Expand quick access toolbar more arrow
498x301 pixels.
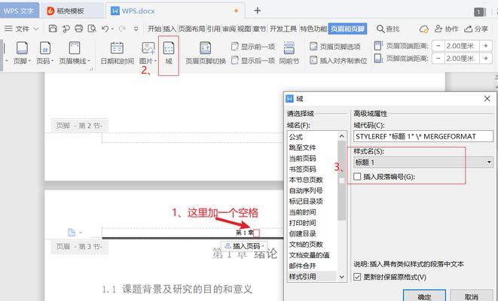(x=136, y=29)
